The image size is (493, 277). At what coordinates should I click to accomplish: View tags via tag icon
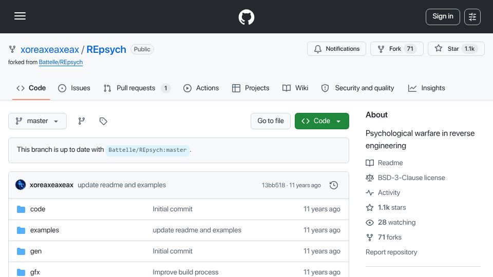point(103,121)
